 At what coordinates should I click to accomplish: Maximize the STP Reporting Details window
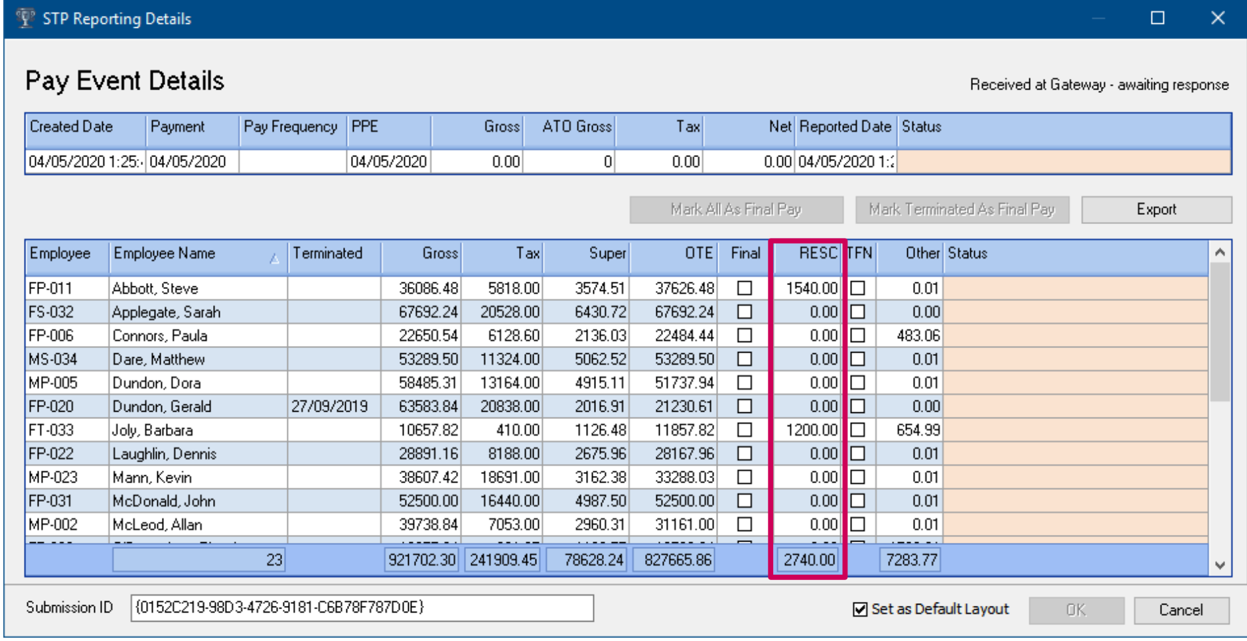pos(1157,18)
